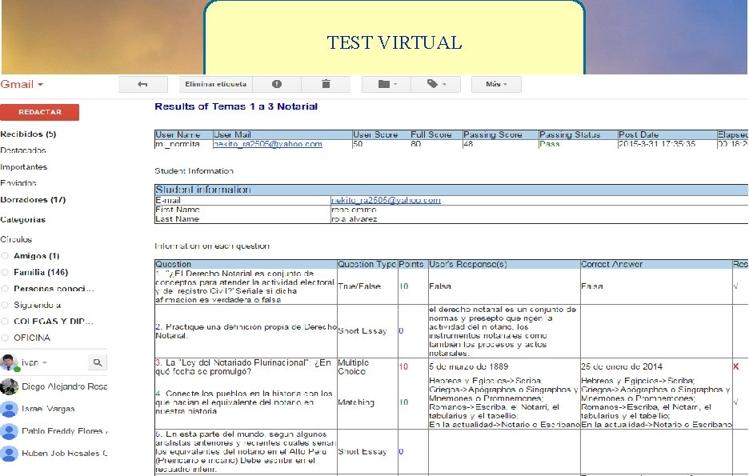Click the TEST VIRTUAL banner heading
This screenshot has height=476, width=749.
(395, 42)
